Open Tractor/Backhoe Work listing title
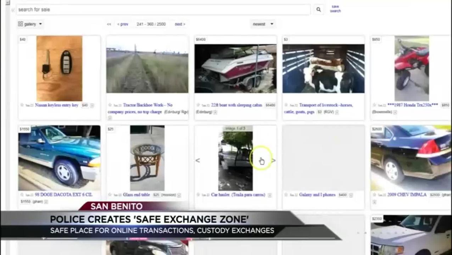 coord(140,108)
